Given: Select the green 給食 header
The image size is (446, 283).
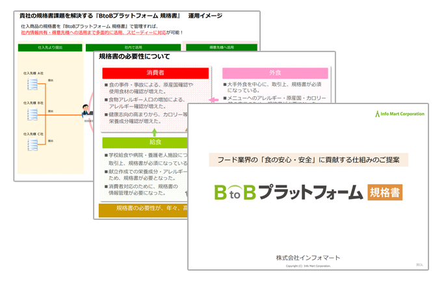Looking at the screenshot, I should pos(145,142).
